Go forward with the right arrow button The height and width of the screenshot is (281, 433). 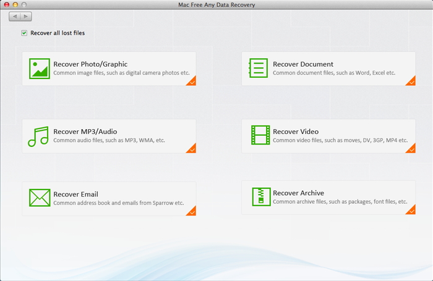coord(26,17)
